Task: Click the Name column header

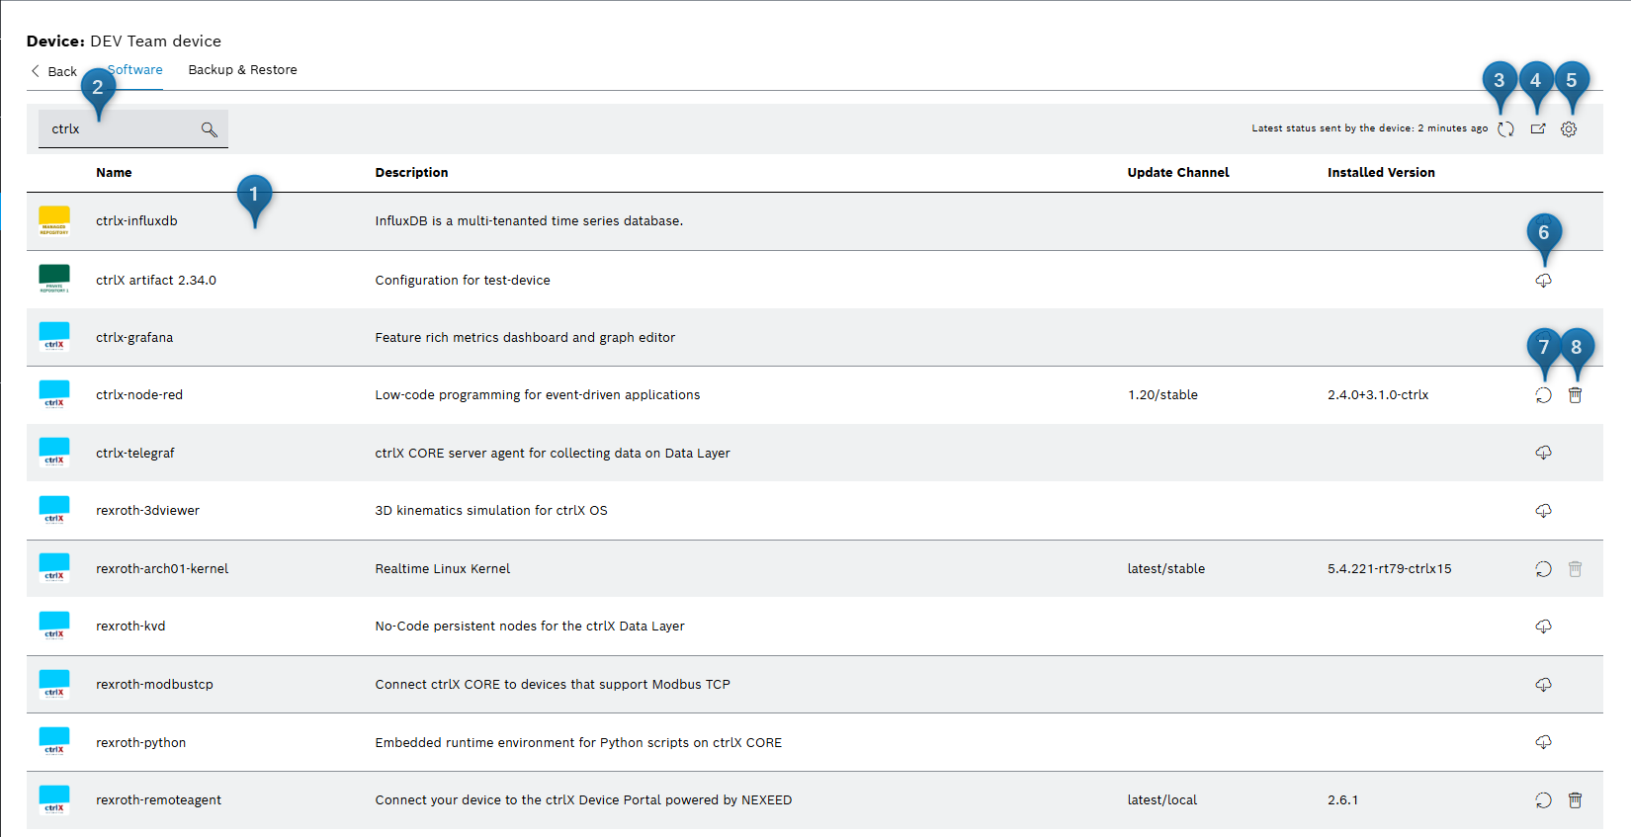Action: coord(114,173)
